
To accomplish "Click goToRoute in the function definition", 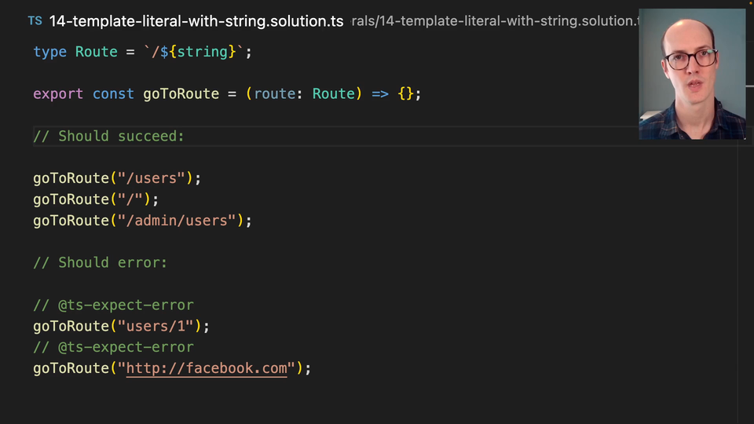I will pyautogui.click(x=181, y=94).
